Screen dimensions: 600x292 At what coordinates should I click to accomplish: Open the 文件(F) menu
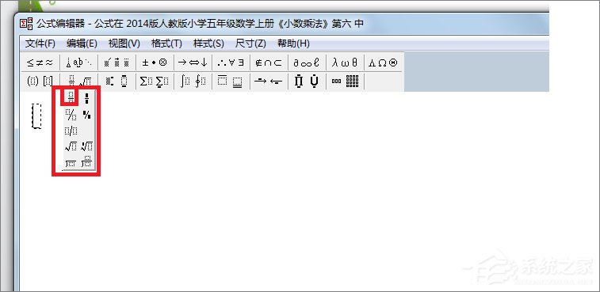(x=40, y=44)
